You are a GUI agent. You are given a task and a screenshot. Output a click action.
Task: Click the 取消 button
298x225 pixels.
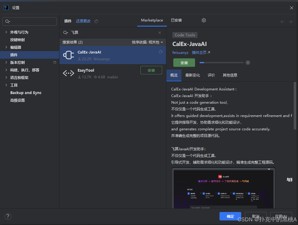tap(256, 216)
